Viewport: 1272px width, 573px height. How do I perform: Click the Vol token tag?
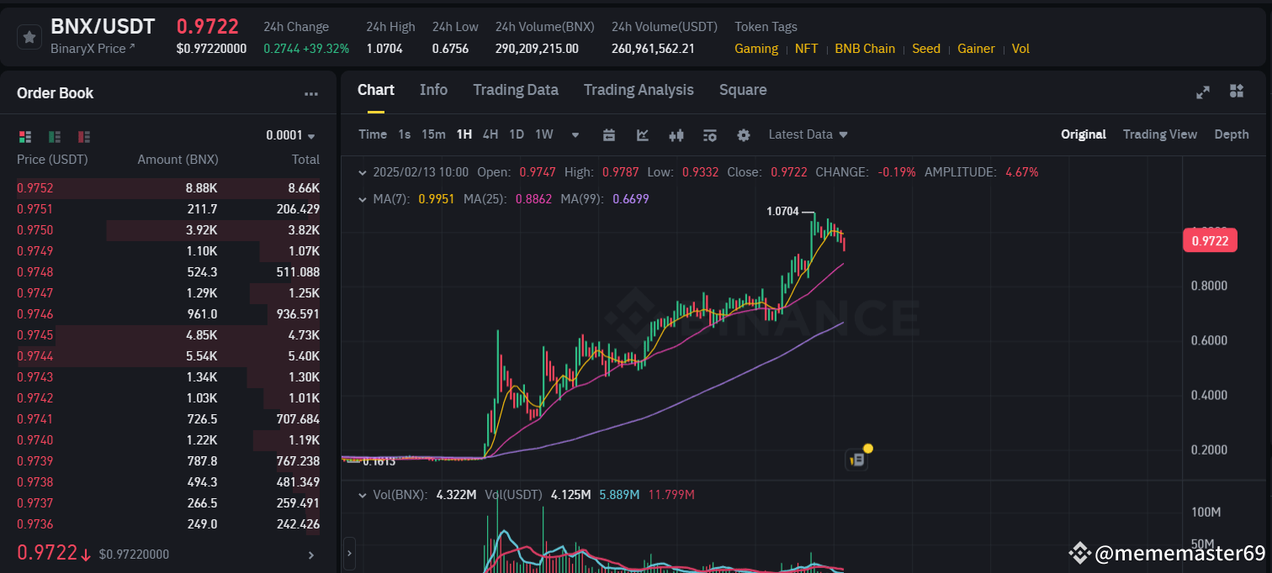tap(1020, 49)
